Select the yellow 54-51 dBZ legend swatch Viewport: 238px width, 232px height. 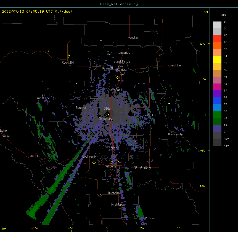pos(217,59)
